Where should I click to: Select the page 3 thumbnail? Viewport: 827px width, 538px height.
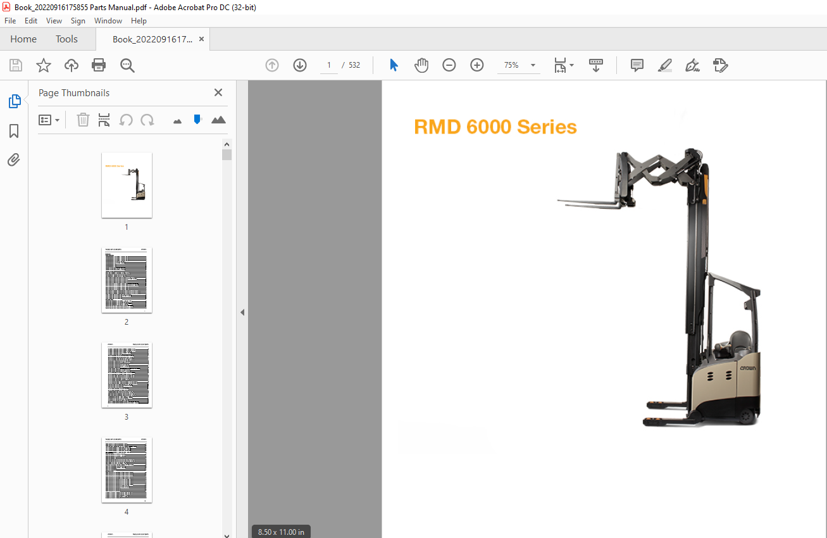coord(127,375)
